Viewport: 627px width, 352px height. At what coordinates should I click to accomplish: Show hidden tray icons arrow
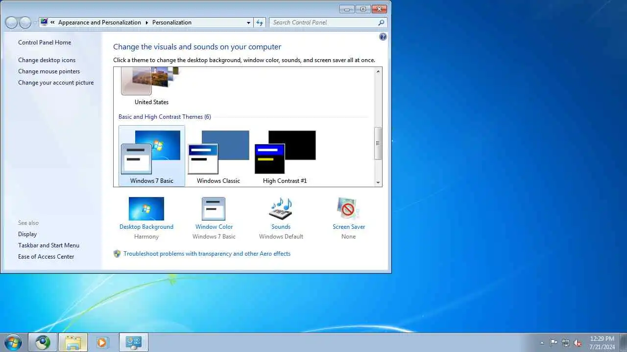[542, 343]
